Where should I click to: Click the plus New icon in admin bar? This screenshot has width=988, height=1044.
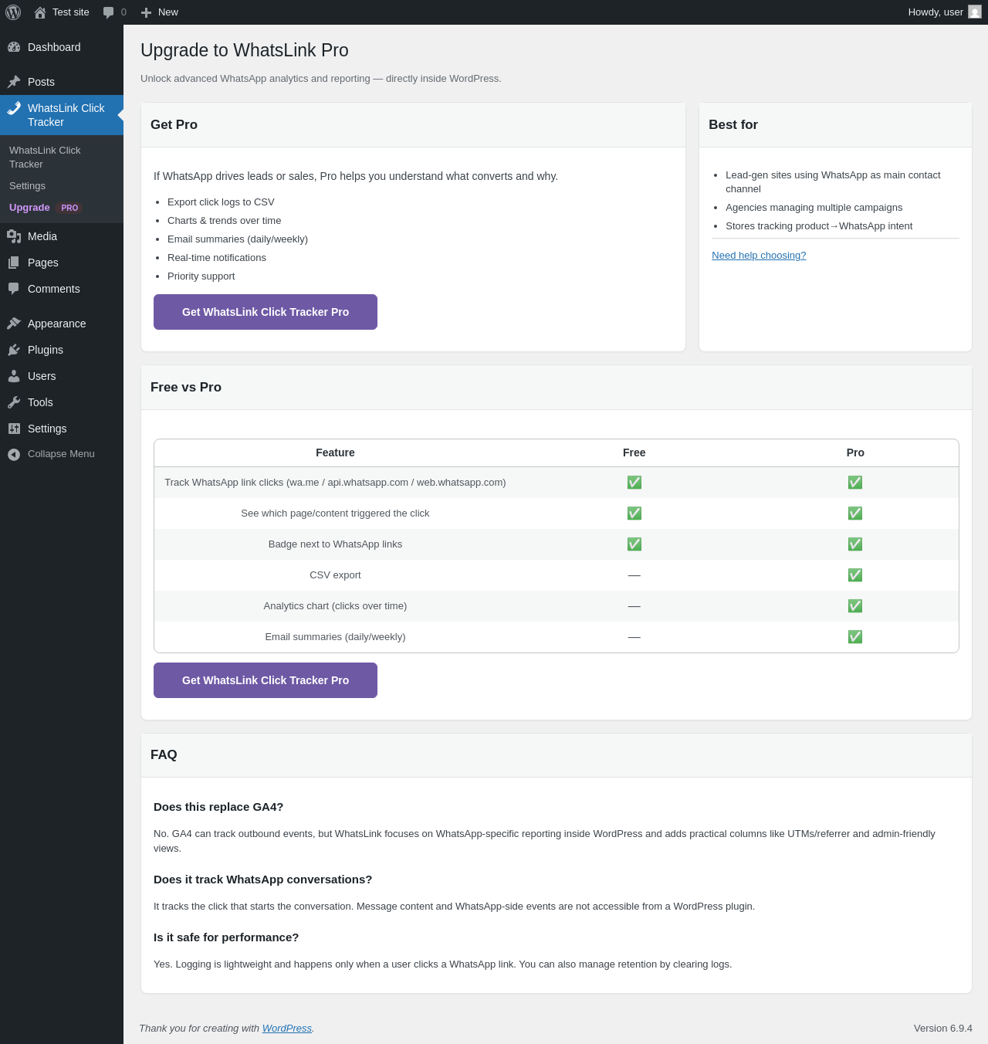tap(146, 12)
